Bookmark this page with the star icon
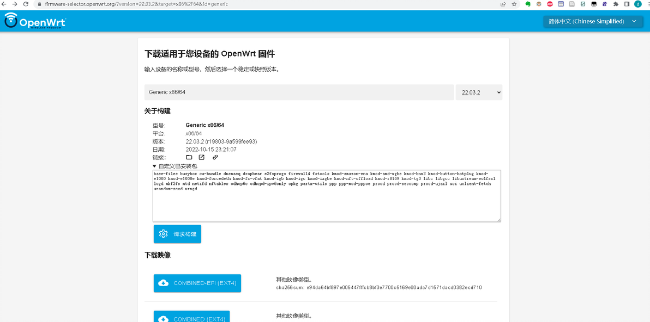Image resolution: width=650 pixels, height=322 pixels. [514, 4]
